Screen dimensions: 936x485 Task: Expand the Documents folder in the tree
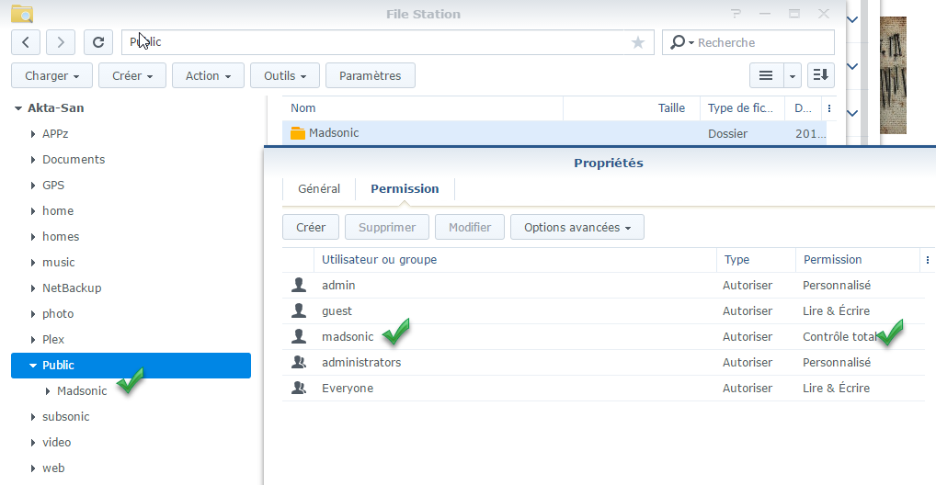(x=33, y=160)
